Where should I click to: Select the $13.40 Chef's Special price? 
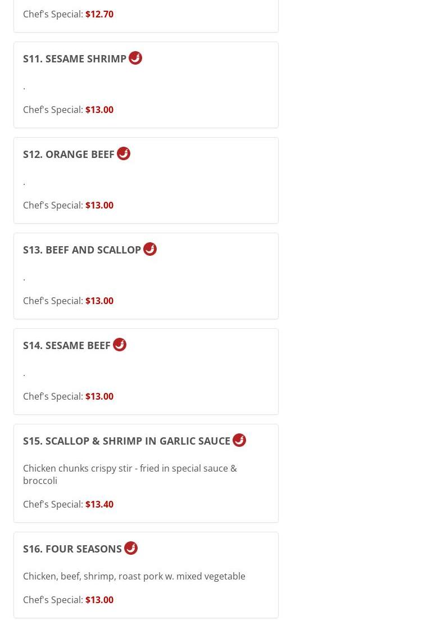[99, 505]
